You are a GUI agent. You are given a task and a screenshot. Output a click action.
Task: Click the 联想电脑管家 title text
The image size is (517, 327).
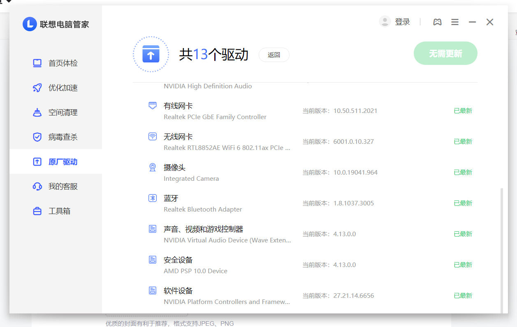(65, 24)
